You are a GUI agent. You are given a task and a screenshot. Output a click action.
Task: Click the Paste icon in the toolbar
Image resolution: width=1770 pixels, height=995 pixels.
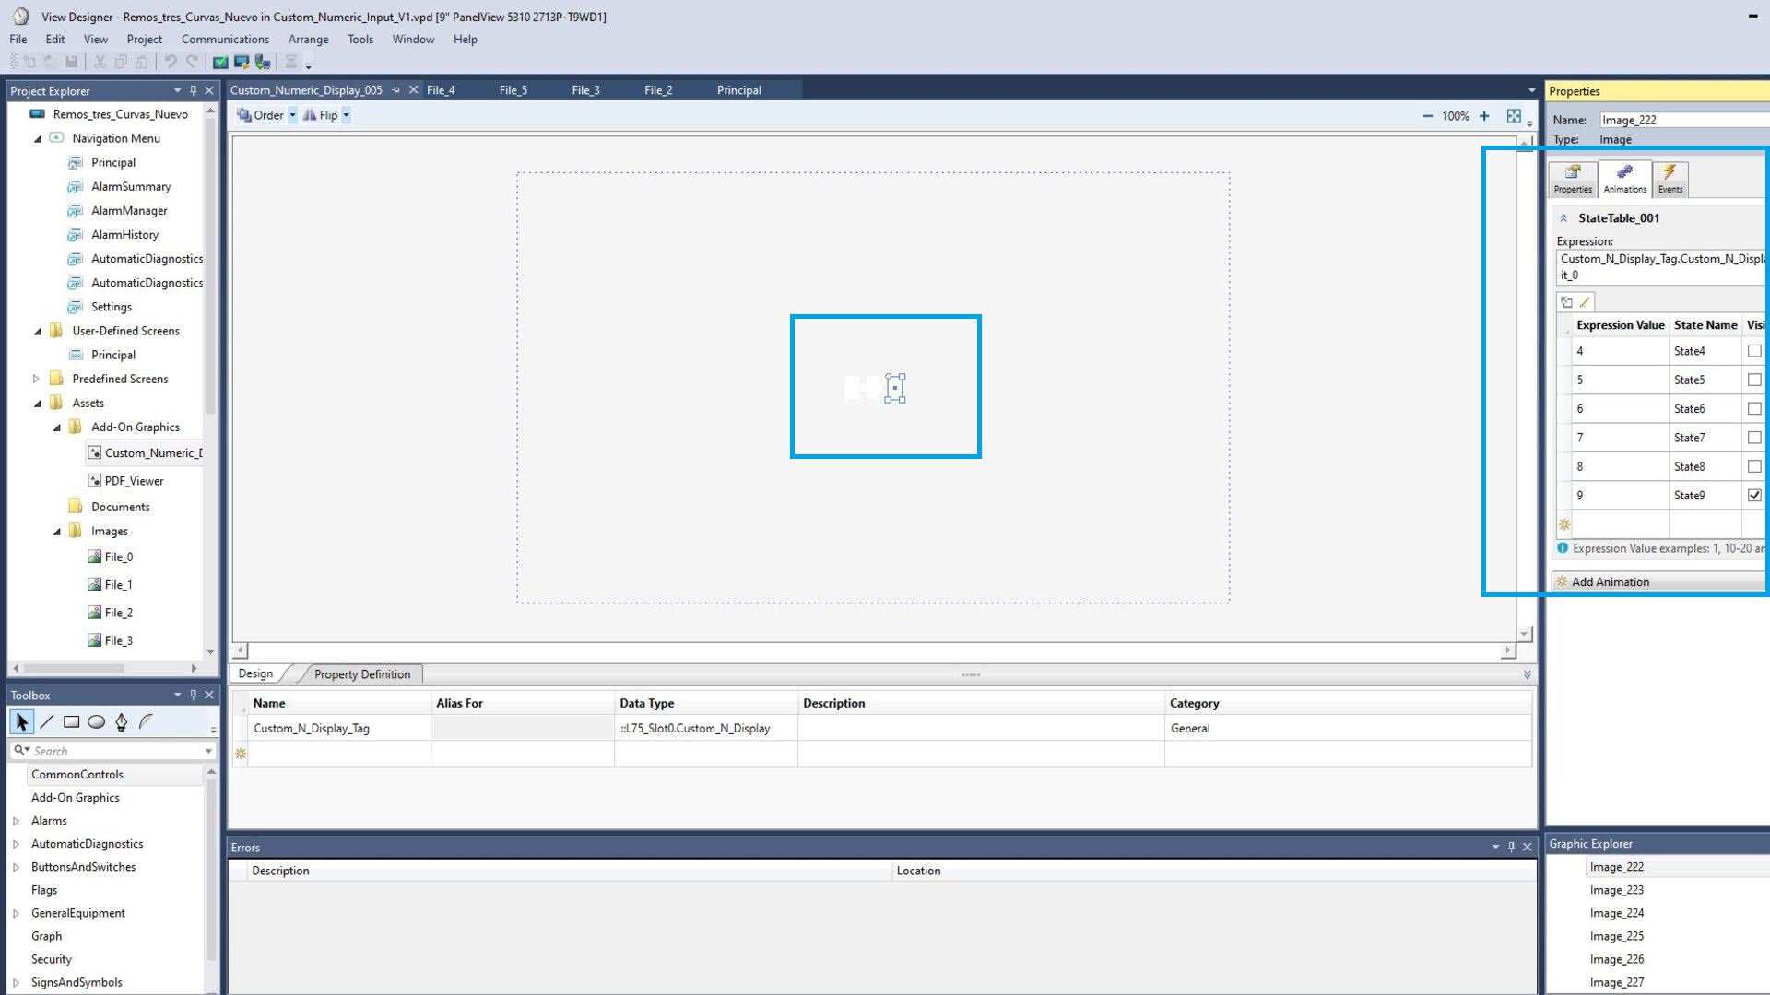(142, 62)
